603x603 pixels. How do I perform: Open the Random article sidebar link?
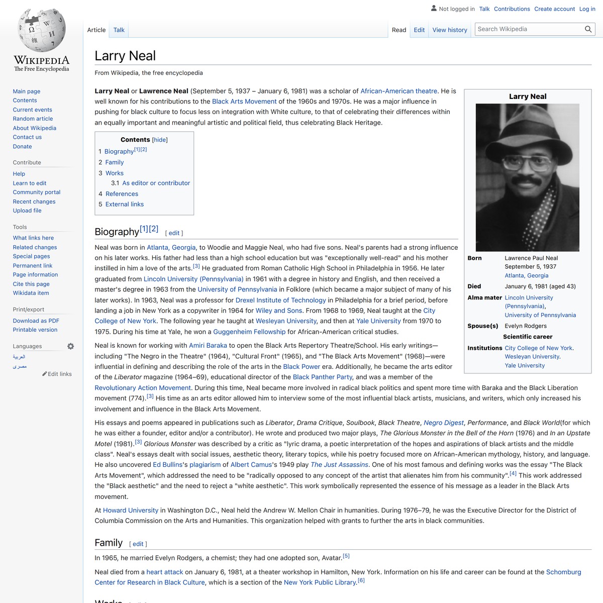click(x=33, y=119)
